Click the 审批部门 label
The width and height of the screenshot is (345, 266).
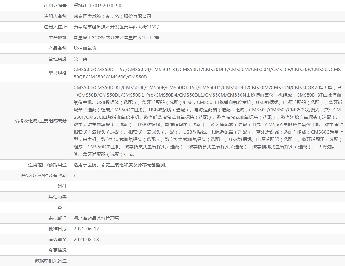pos(58,218)
